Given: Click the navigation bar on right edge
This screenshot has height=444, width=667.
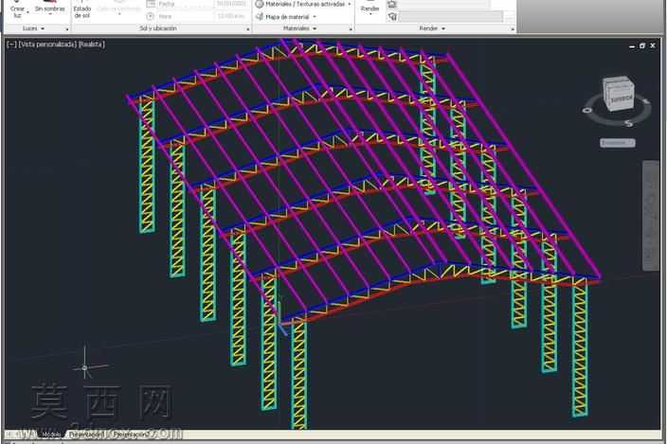Looking at the screenshot, I should [650, 216].
